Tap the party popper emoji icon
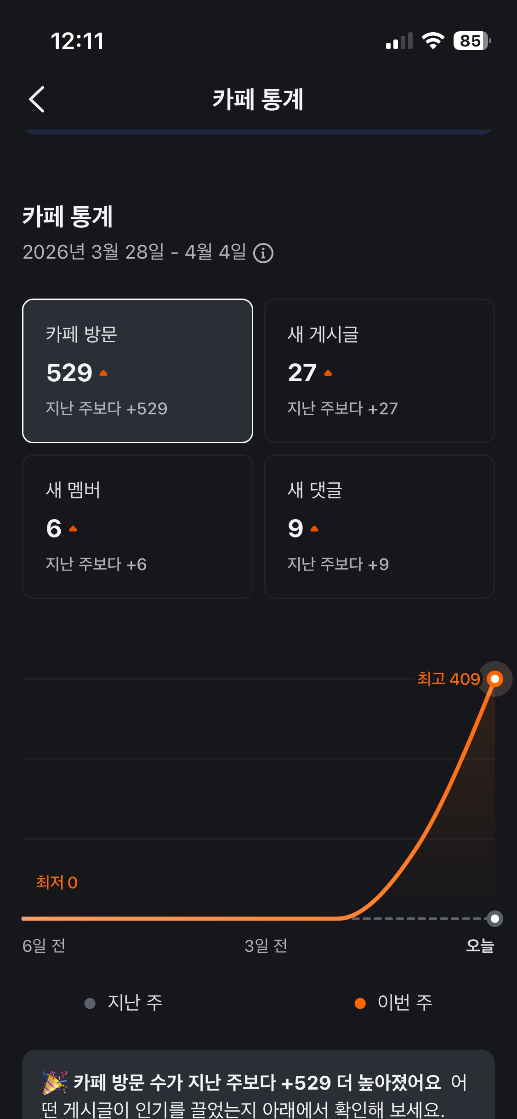517x1119 pixels. click(x=55, y=1082)
